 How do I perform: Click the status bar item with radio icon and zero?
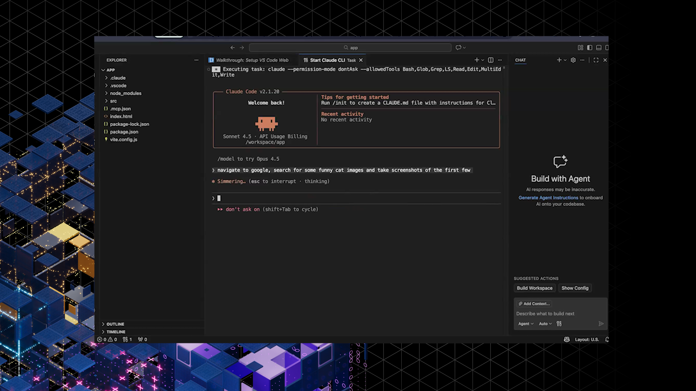pyautogui.click(x=142, y=339)
